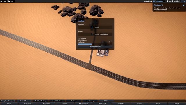The image size is (186, 105).
Task: Click the '2 / 3 Workers' text
Action: click(x=82, y=38)
